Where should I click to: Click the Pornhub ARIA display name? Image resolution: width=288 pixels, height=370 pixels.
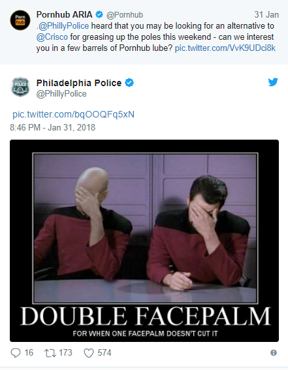click(64, 14)
